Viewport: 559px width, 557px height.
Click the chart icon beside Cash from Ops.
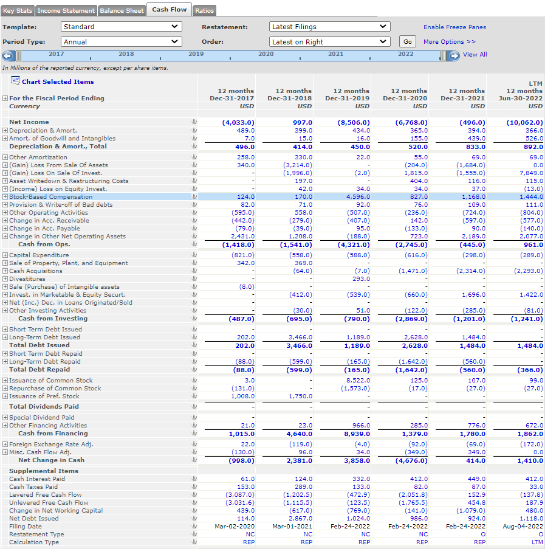[193, 244]
